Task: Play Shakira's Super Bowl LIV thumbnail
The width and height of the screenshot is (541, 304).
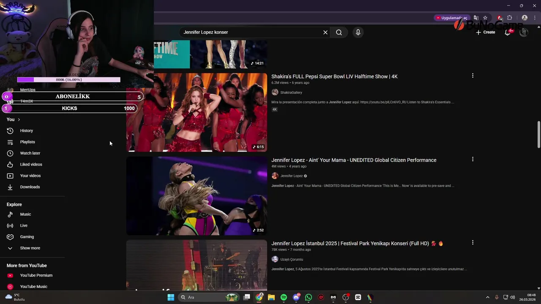Action: 197,112
